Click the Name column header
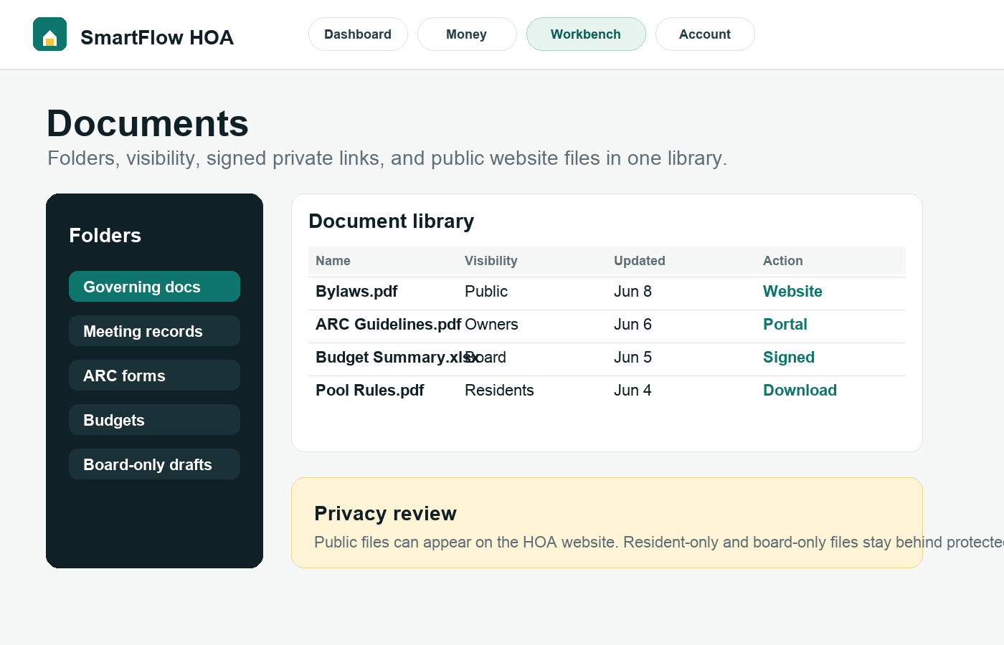This screenshot has width=1004, height=645. click(x=333, y=261)
